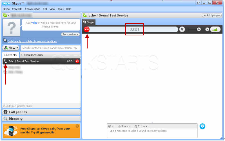Image resolution: width=225 pixels, height=141 pixels.
Task: Click the mood message box
Action: pos(51,25)
